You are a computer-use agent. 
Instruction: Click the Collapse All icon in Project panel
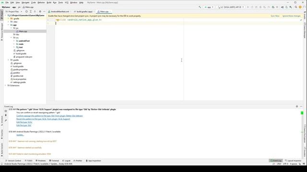coord(35,11)
